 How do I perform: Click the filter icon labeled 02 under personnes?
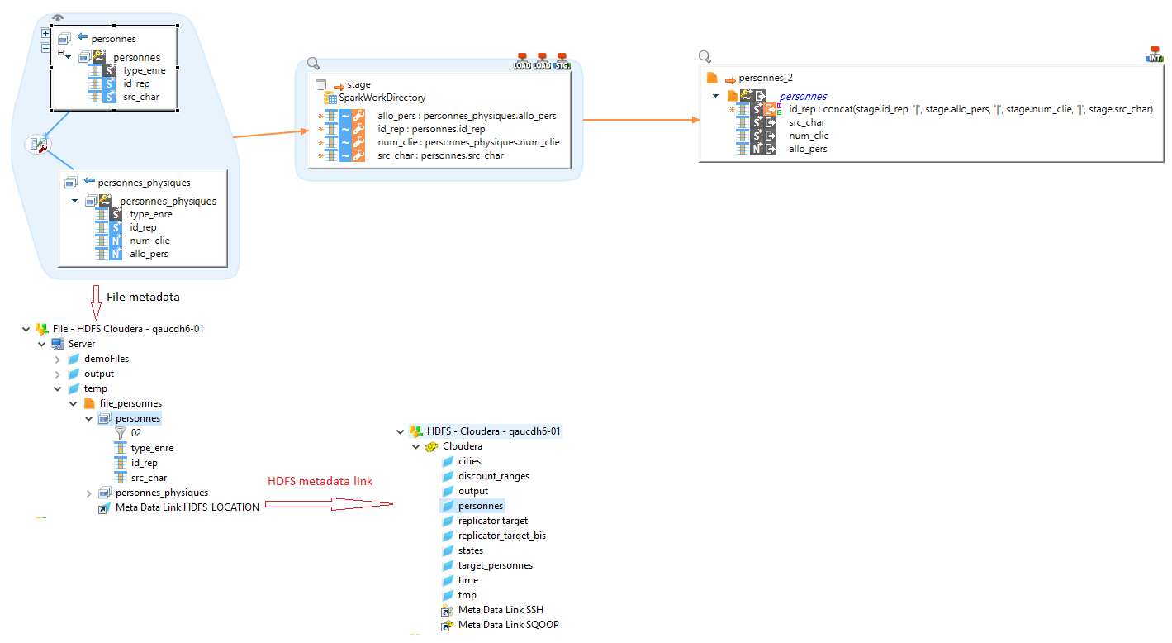tap(121, 432)
